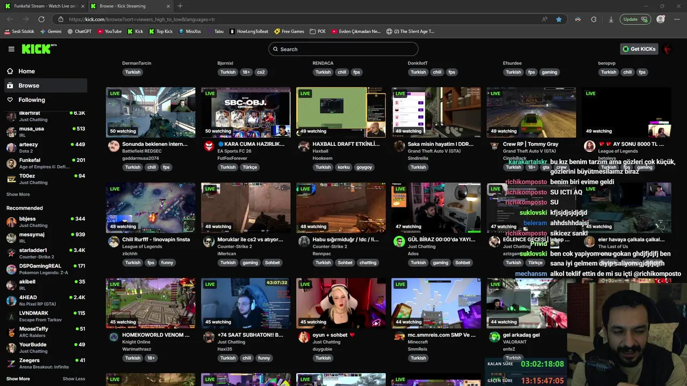Image resolution: width=687 pixels, height=386 pixels.
Task: Open arteezy channel in sidebar
Action: tap(46, 147)
